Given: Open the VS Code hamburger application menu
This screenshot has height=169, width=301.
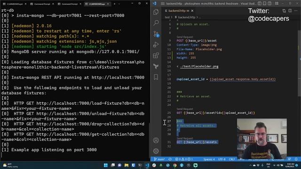Looking at the screenshot, I should (163, 4).
